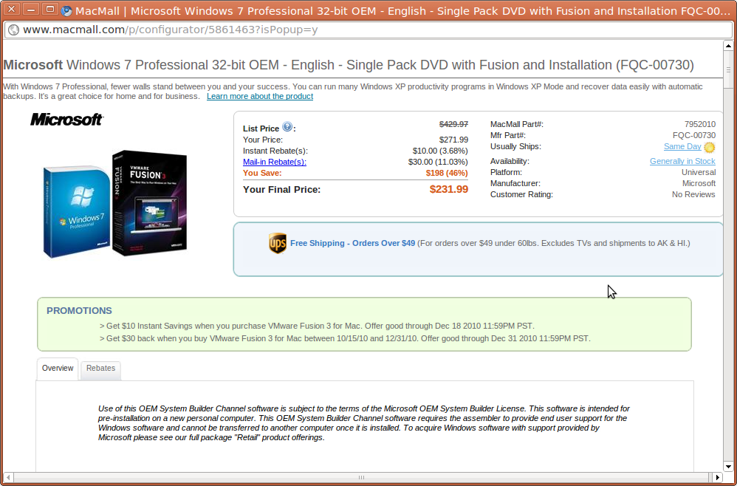The image size is (737, 486).
Task: Click the vertical scrollbar thumb
Action: click(728, 69)
